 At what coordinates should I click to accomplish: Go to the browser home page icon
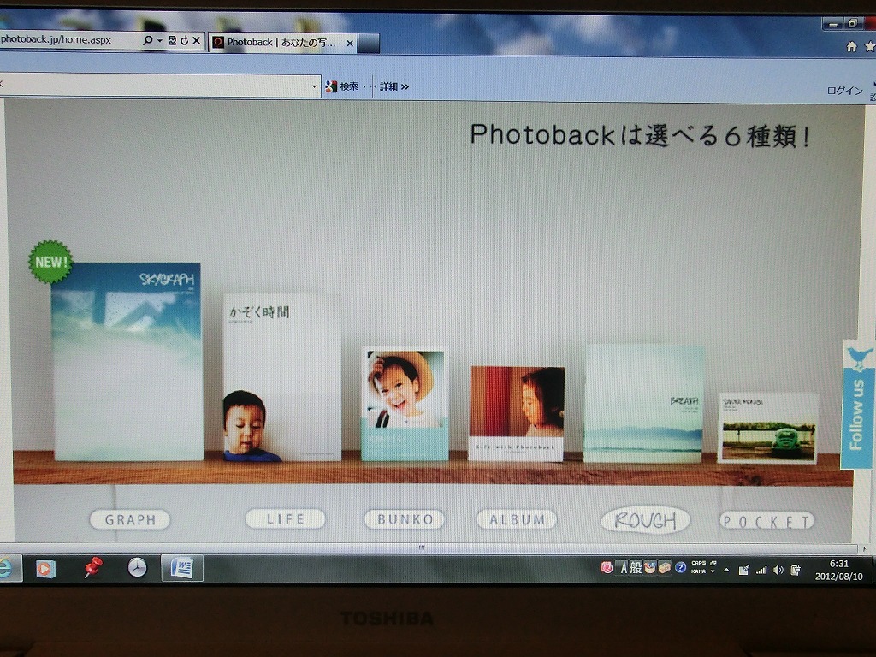click(851, 47)
